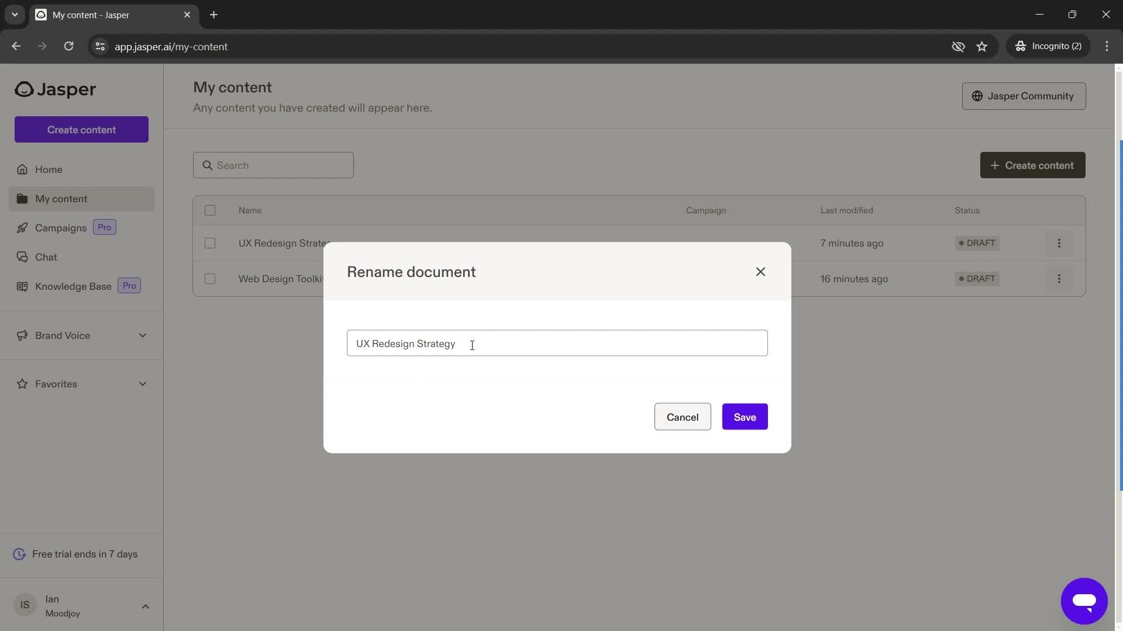Open the Chat section
Viewport: 1123px width, 631px height.
pos(46,256)
